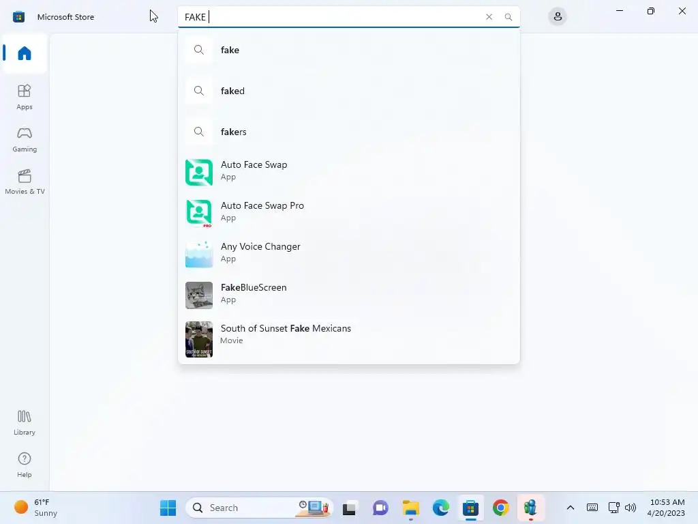Click the Any Voice Changer icon
The image size is (698, 524).
[199, 254]
